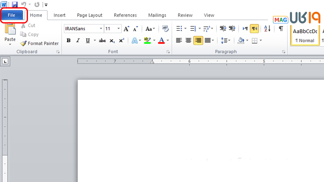The width and height of the screenshot is (324, 182).
Task: Click the tab selector at ruler corner
Action: tap(5, 61)
